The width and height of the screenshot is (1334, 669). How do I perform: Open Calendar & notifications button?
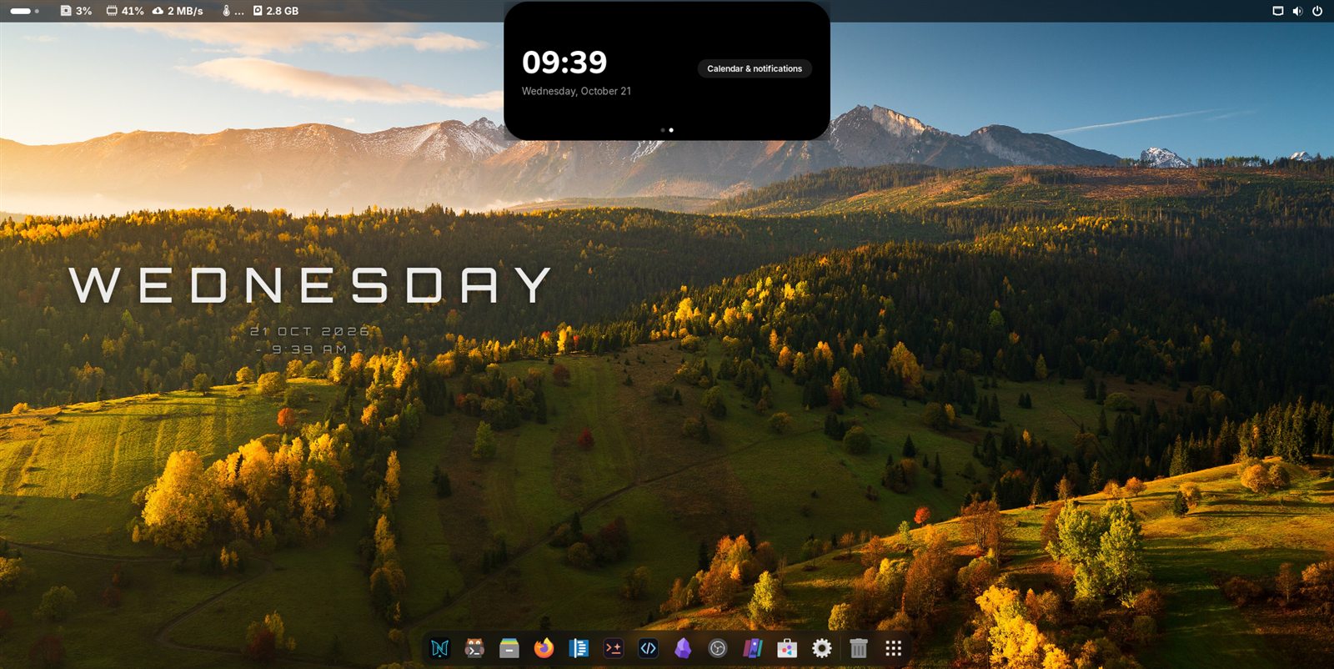click(x=755, y=68)
